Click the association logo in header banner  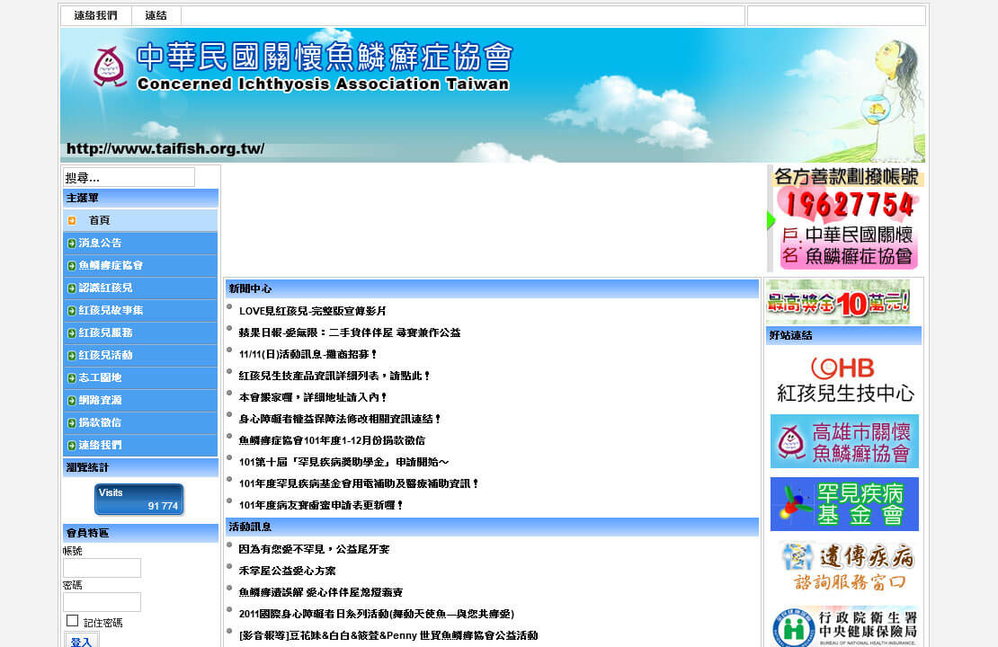click(110, 67)
